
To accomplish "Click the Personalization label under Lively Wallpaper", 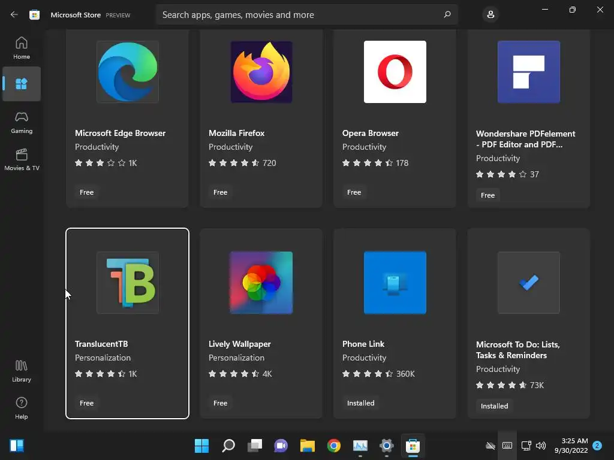I will pyautogui.click(x=236, y=358).
